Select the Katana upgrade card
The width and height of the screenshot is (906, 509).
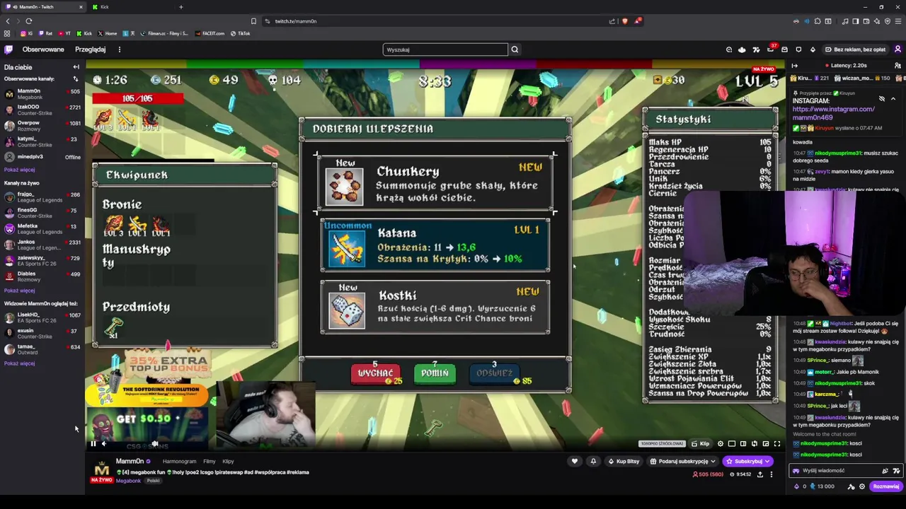(435, 245)
